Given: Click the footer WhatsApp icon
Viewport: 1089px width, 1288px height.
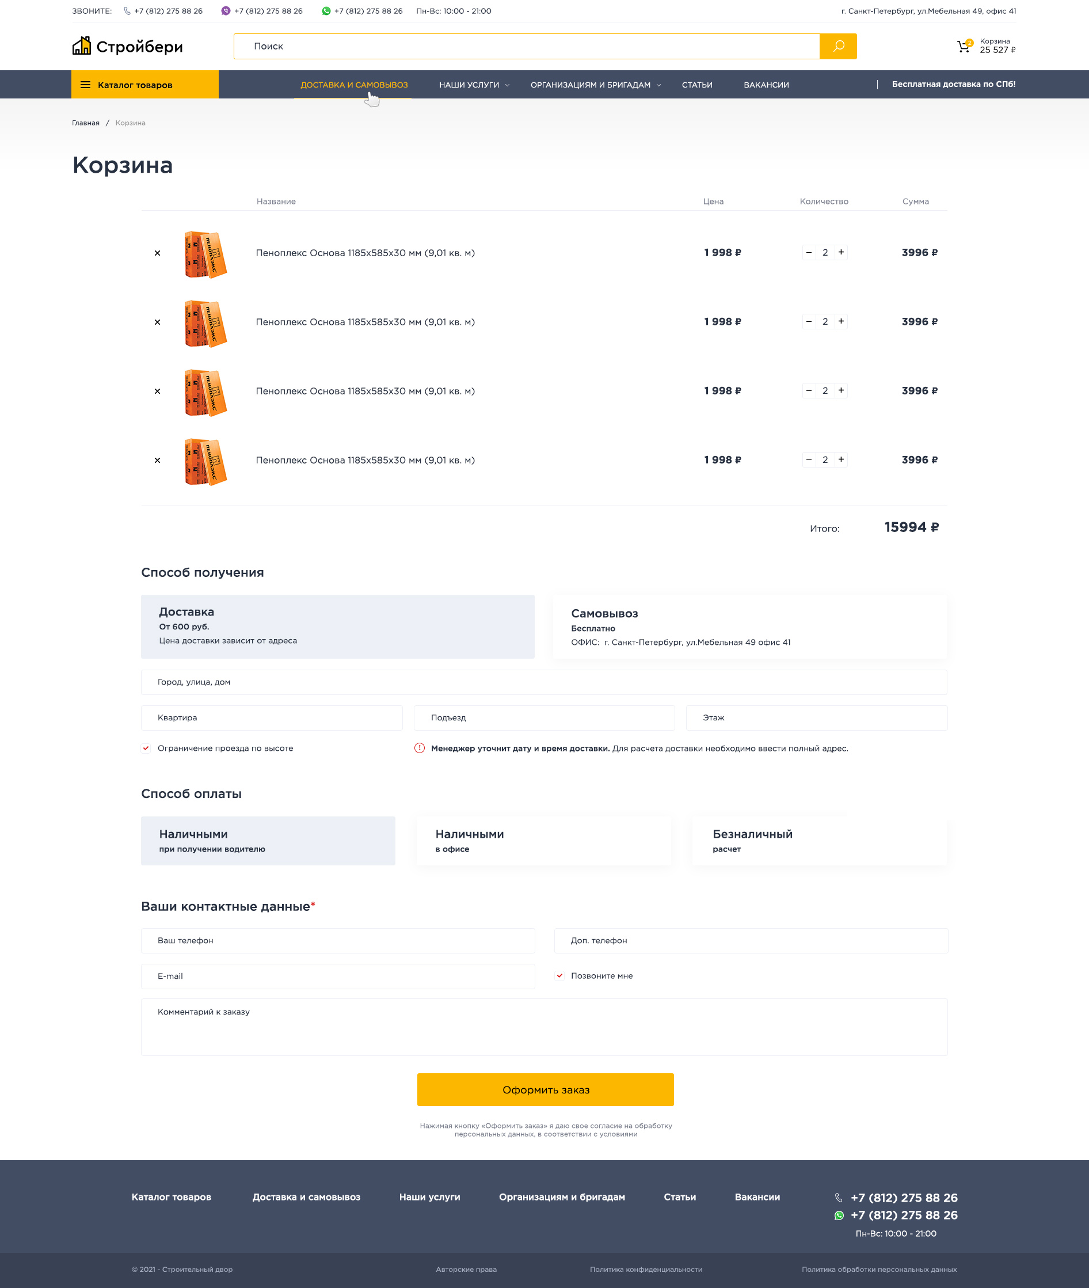Looking at the screenshot, I should tap(839, 1216).
